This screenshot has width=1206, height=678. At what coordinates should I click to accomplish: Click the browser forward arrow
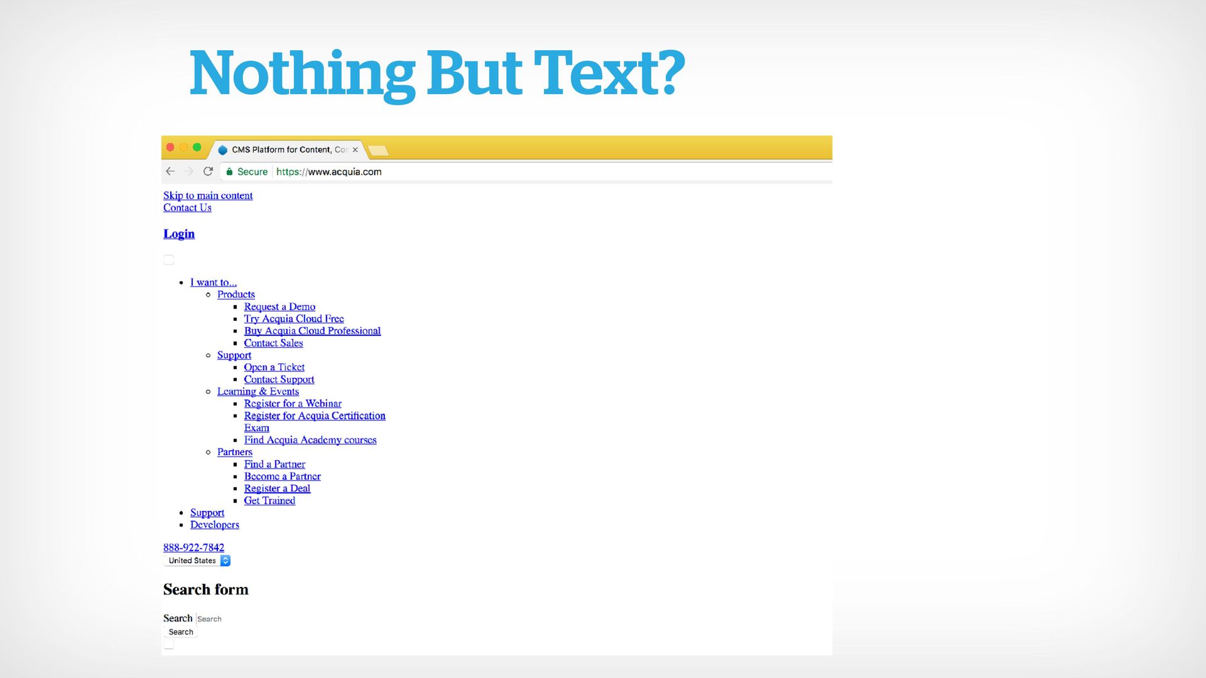(189, 171)
